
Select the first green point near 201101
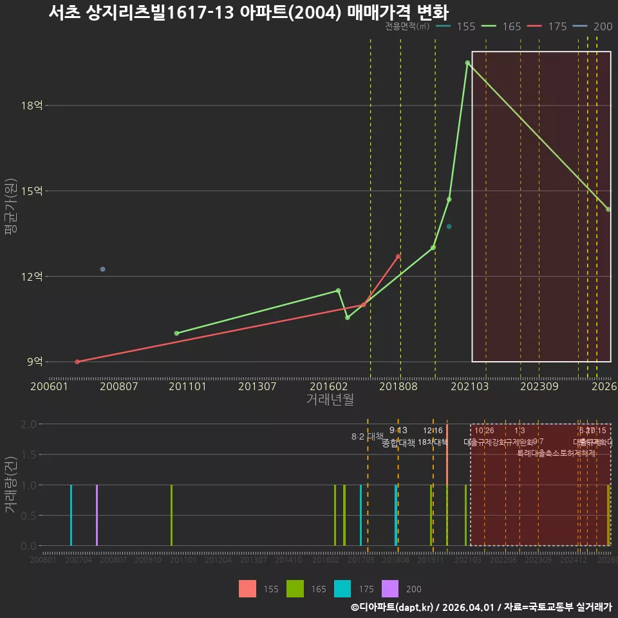(x=176, y=333)
